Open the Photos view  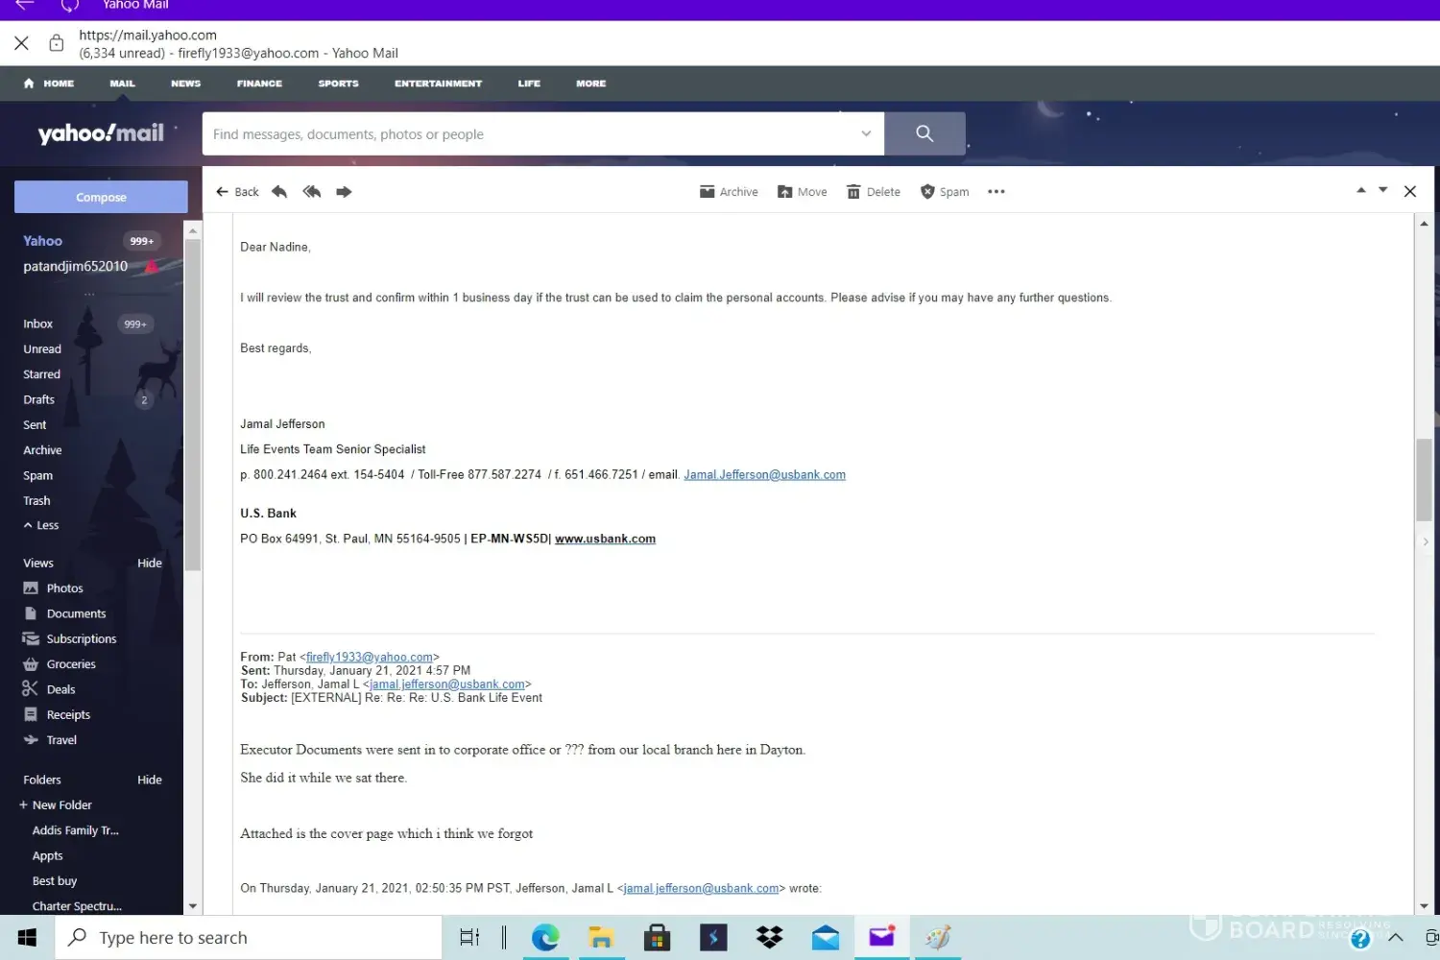click(x=54, y=588)
